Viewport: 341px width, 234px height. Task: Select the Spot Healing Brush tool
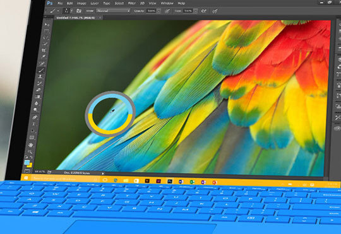coord(42,63)
